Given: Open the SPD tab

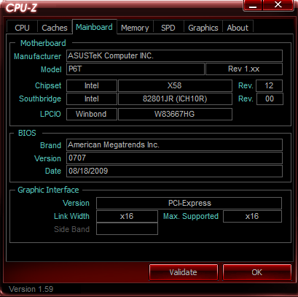Looking at the screenshot, I should (168, 28).
